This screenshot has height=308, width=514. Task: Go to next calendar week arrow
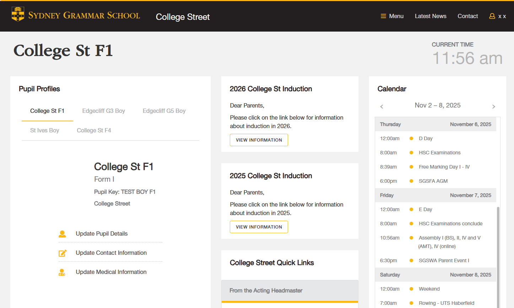tap(493, 106)
